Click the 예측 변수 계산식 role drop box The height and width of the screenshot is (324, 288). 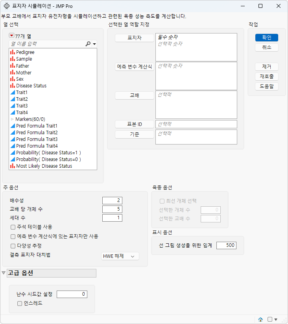tap(196, 76)
